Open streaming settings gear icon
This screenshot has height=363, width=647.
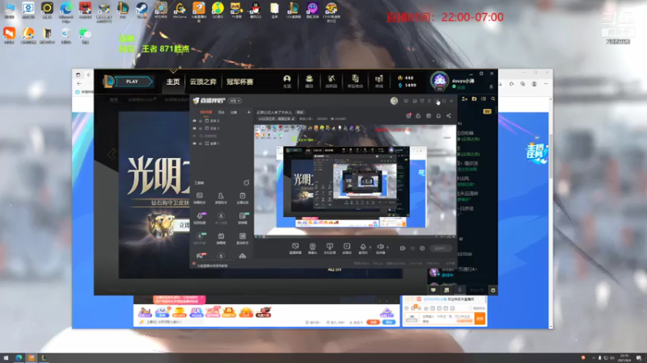tap(422, 248)
